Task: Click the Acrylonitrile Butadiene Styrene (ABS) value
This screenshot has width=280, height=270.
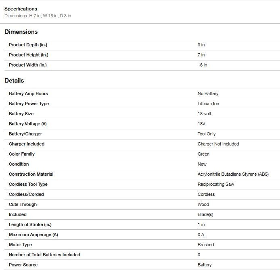Action: [233, 174]
